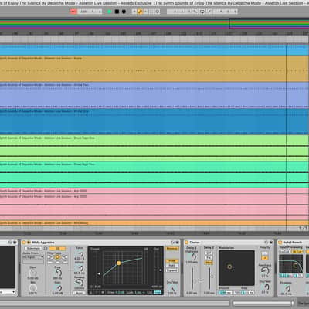Click the compressor sidechain Mix knob
The height and width of the screenshot is (309, 309).
32,288
